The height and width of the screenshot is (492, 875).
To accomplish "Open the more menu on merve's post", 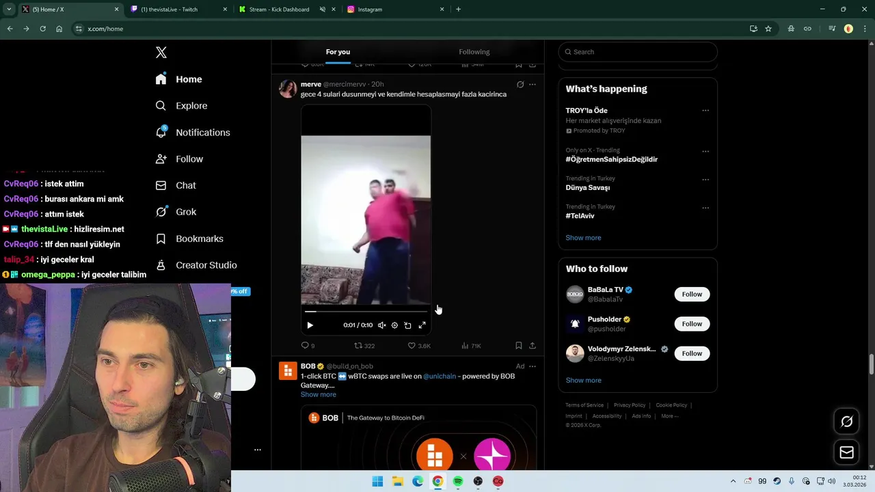I will [x=533, y=85].
